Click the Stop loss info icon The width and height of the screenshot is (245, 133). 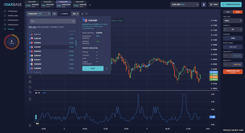coord(231,60)
